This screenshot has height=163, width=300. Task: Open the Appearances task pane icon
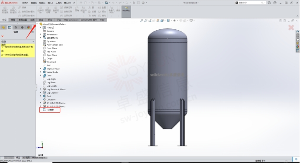click(x=297, y=47)
